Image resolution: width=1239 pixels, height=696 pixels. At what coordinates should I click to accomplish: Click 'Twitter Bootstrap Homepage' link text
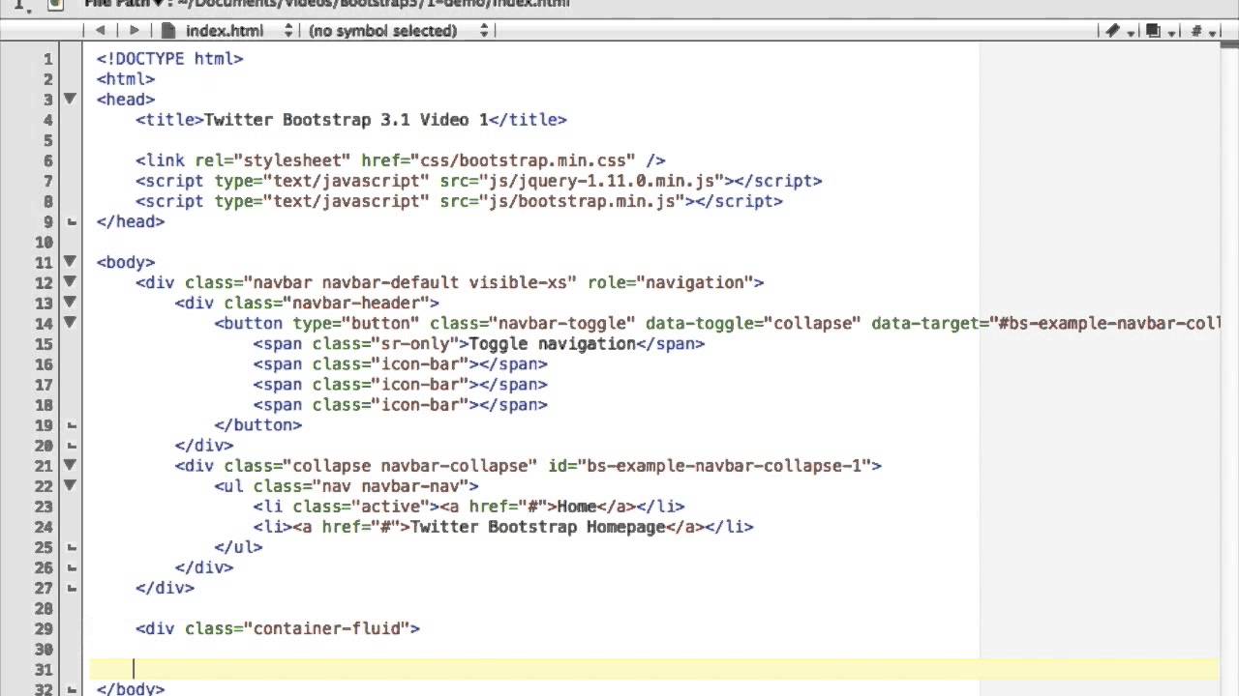point(538,527)
